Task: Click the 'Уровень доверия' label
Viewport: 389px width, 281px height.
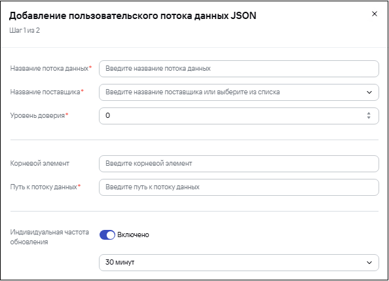Action: 37,115
